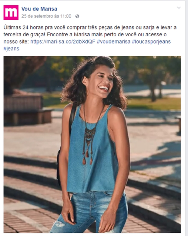Visit the Vou de Marisa page name

click(x=39, y=9)
